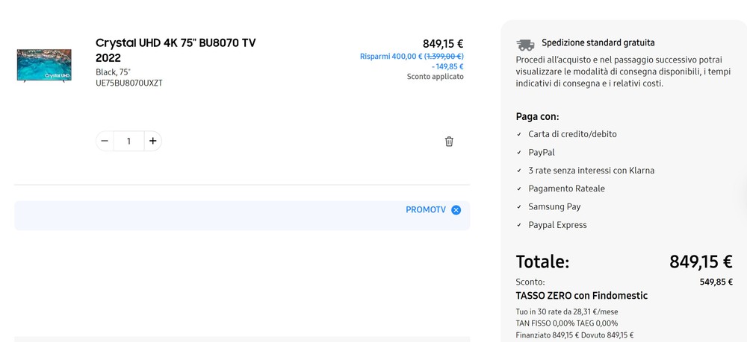Select 'Spedizione standard gratuita' text
This screenshot has width=747, height=342.
(x=598, y=42)
